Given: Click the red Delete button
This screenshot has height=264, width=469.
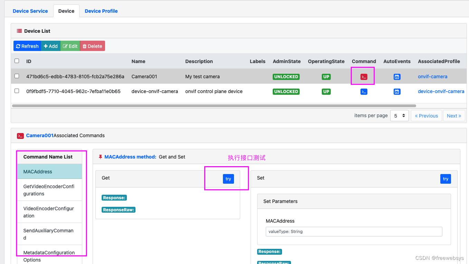Looking at the screenshot, I should pyautogui.click(x=92, y=46).
